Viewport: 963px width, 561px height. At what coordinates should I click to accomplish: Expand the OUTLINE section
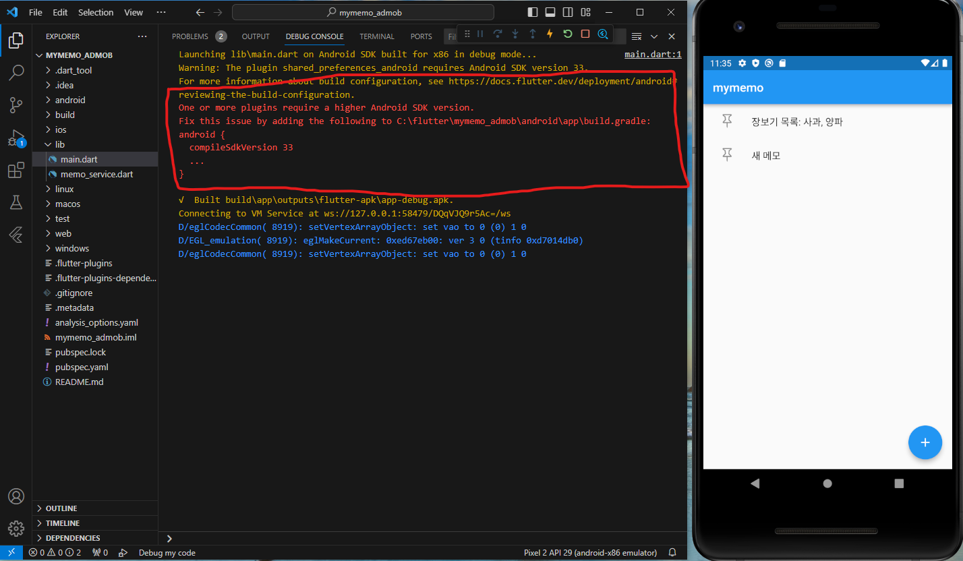tap(95, 508)
